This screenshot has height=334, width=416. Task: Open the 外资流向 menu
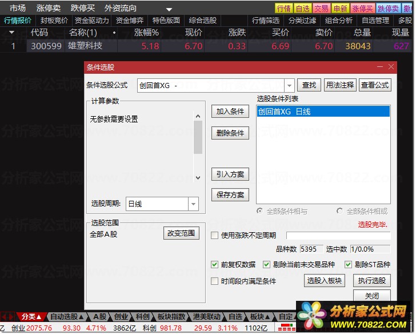[120, 8]
